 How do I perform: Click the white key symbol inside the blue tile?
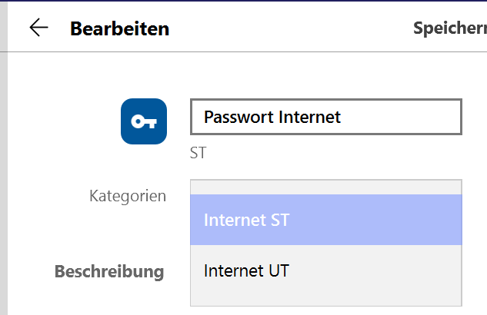[x=144, y=121]
